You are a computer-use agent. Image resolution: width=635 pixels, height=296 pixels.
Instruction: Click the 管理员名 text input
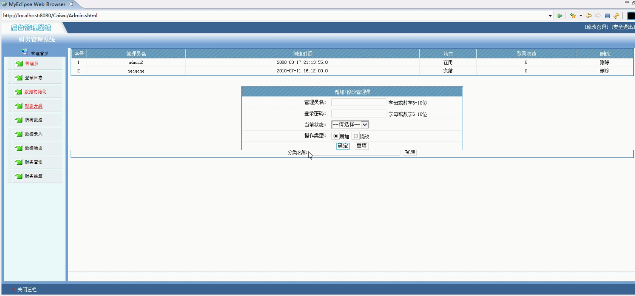click(x=359, y=102)
